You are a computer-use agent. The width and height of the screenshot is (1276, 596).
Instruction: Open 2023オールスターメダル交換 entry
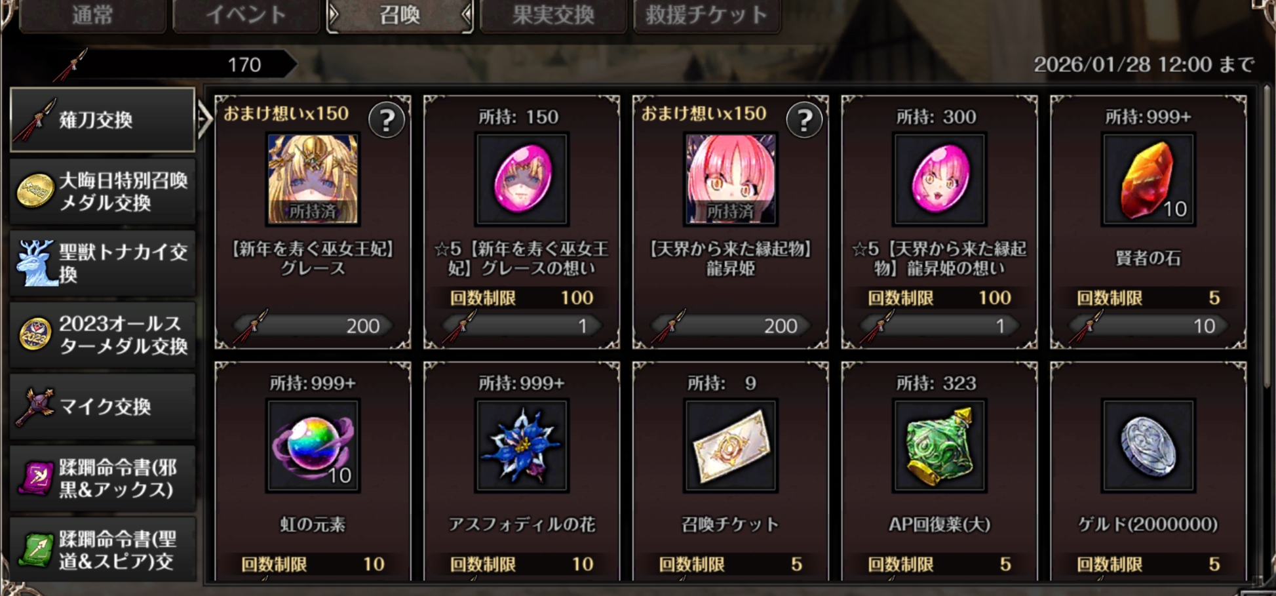coord(103,334)
